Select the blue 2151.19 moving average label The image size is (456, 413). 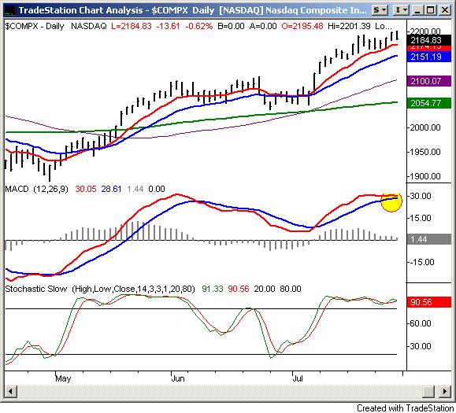pos(429,57)
